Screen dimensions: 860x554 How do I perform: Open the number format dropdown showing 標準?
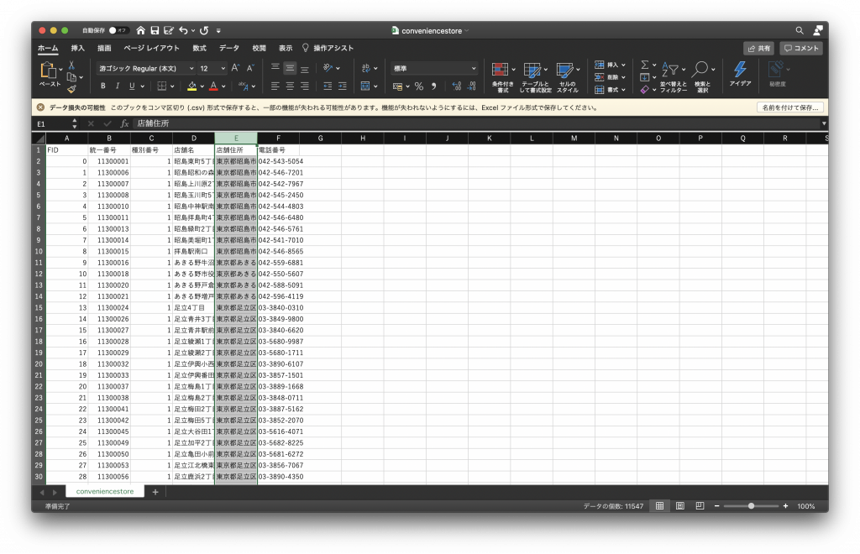434,69
